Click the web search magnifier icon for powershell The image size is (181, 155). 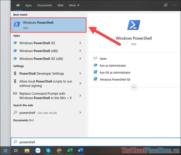15,112
